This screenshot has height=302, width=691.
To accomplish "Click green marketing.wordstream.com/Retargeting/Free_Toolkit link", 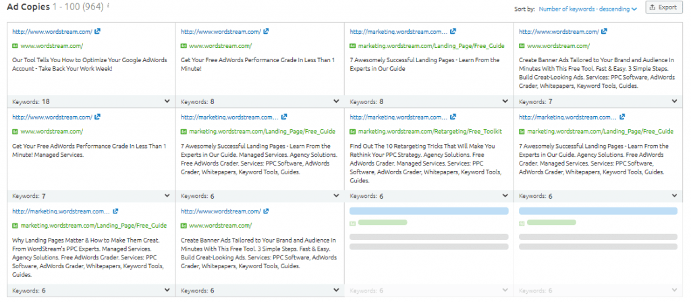I will tap(430, 132).
